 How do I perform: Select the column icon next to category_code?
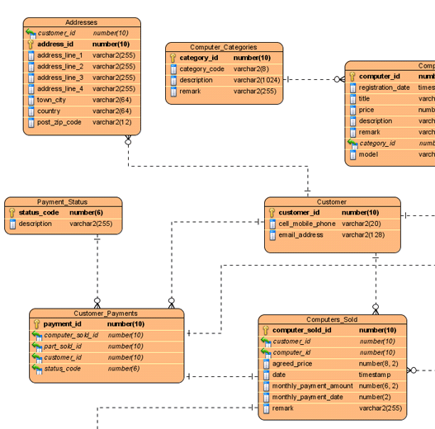(x=173, y=69)
